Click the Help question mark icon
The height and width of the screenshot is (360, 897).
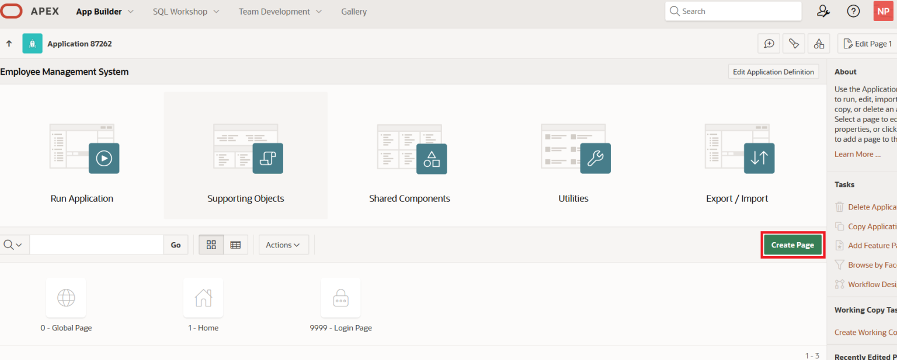853,11
